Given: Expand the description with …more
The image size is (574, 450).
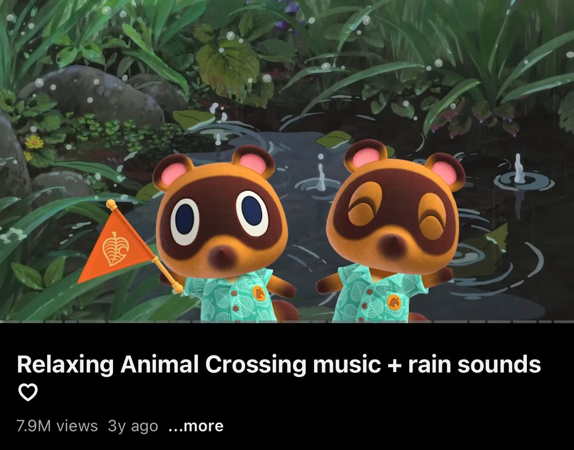Looking at the screenshot, I should point(196,426).
